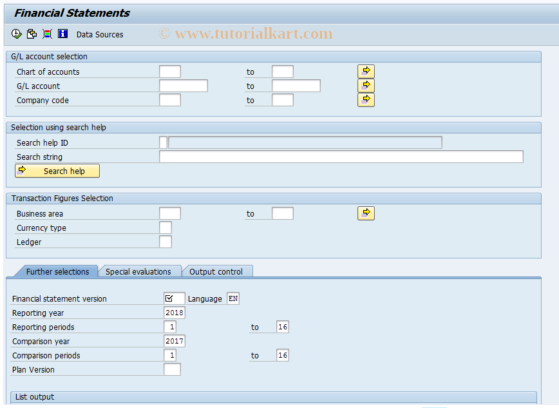Click the Get Variant icon

click(31, 34)
